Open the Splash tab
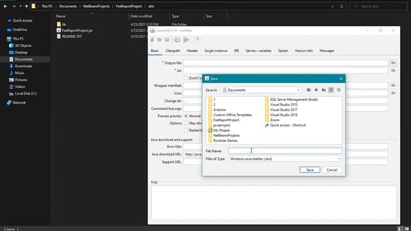 pos(283,51)
